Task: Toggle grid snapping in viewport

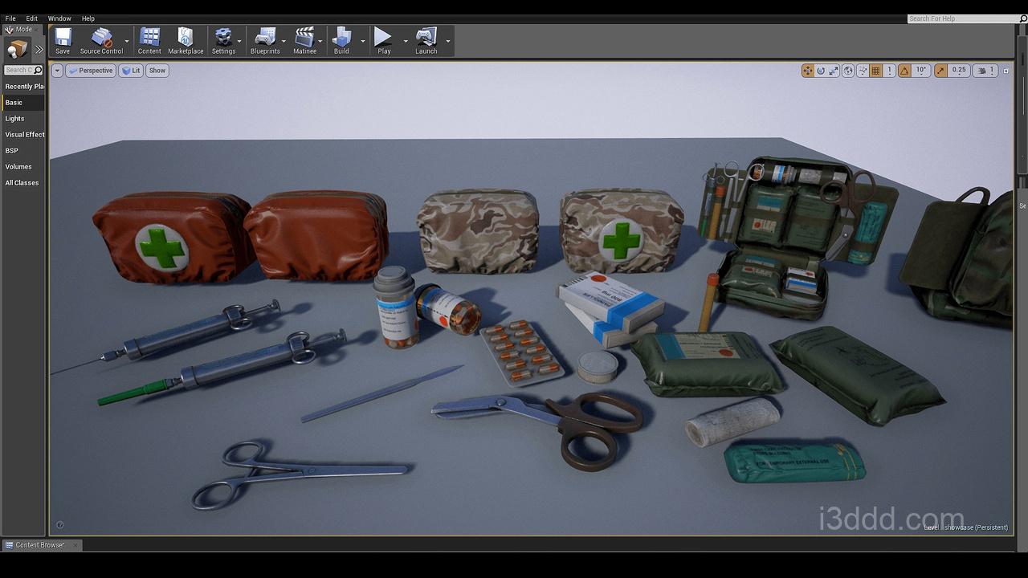Action: tap(876, 71)
